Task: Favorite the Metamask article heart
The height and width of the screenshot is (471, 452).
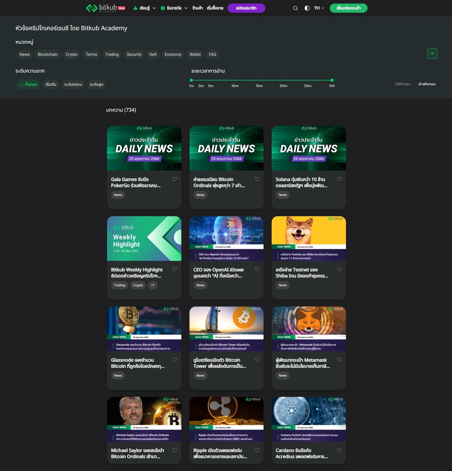Action: point(339,360)
